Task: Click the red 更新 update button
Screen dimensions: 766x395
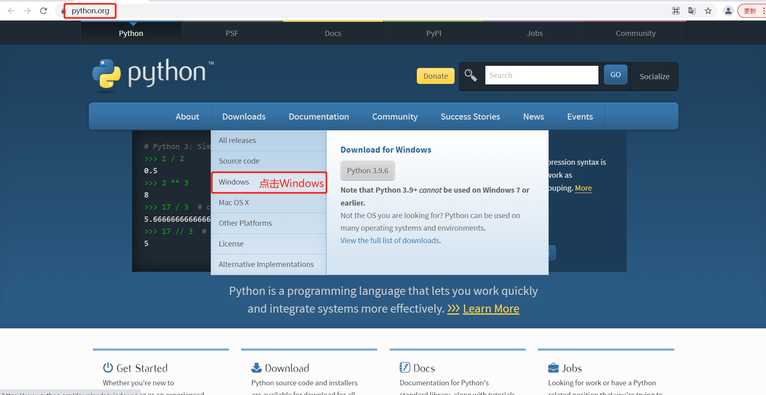Action: [750, 11]
